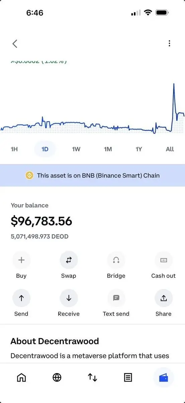
Task: Switch chart range to 1W
Action: [76, 149]
